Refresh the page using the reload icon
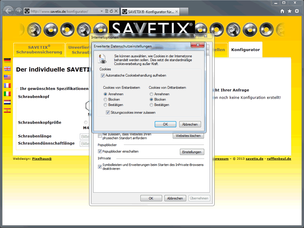 pyautogui.click(x=111, y=11)
